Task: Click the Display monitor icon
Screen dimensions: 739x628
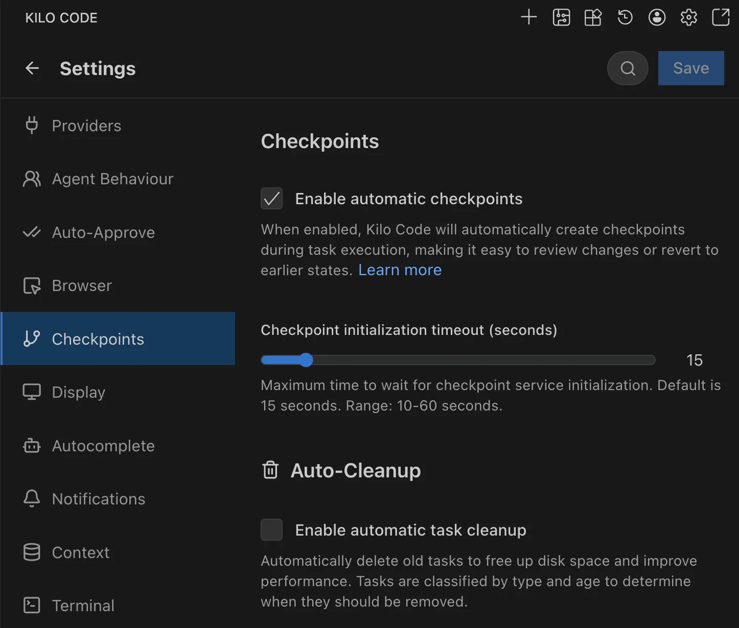Action: point(32,392)
